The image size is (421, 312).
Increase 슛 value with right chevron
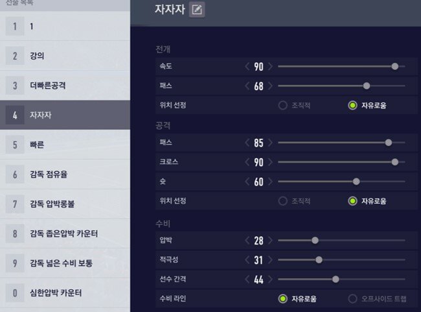click(270, 182)
